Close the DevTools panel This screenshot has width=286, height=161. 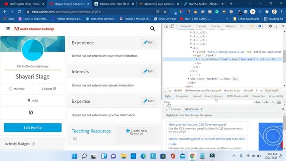(283, 26)
